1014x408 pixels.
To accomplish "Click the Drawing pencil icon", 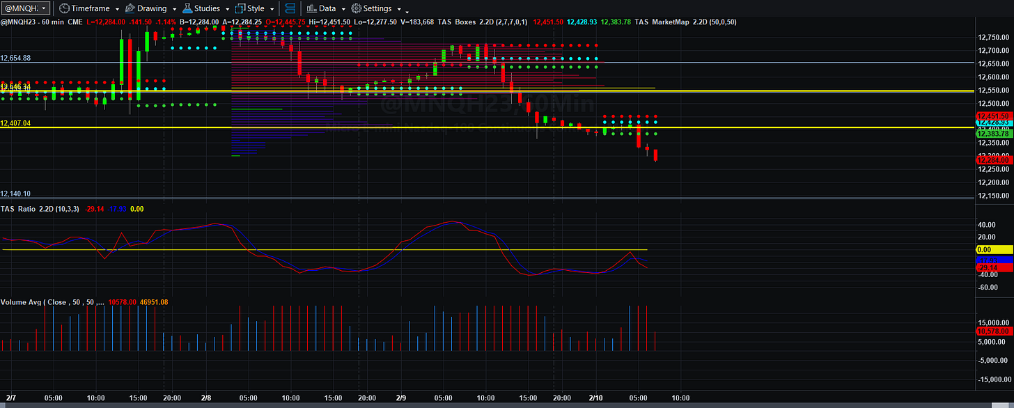I will (128, 8).
